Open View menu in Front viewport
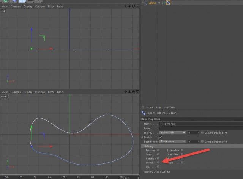The width and height of the screenshot is (243, 179). [5, 92]
